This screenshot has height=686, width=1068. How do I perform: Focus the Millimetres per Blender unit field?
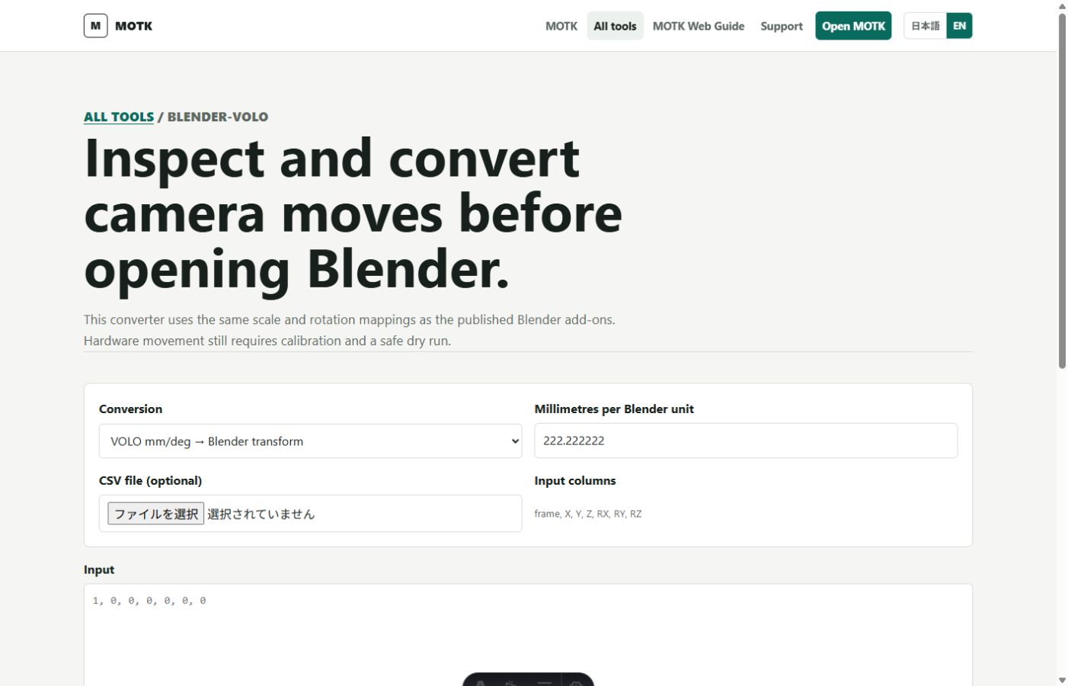click(x=746, y=441)
